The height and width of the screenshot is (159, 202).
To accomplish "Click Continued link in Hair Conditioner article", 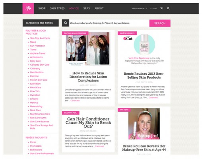I will tap(99, 146).
